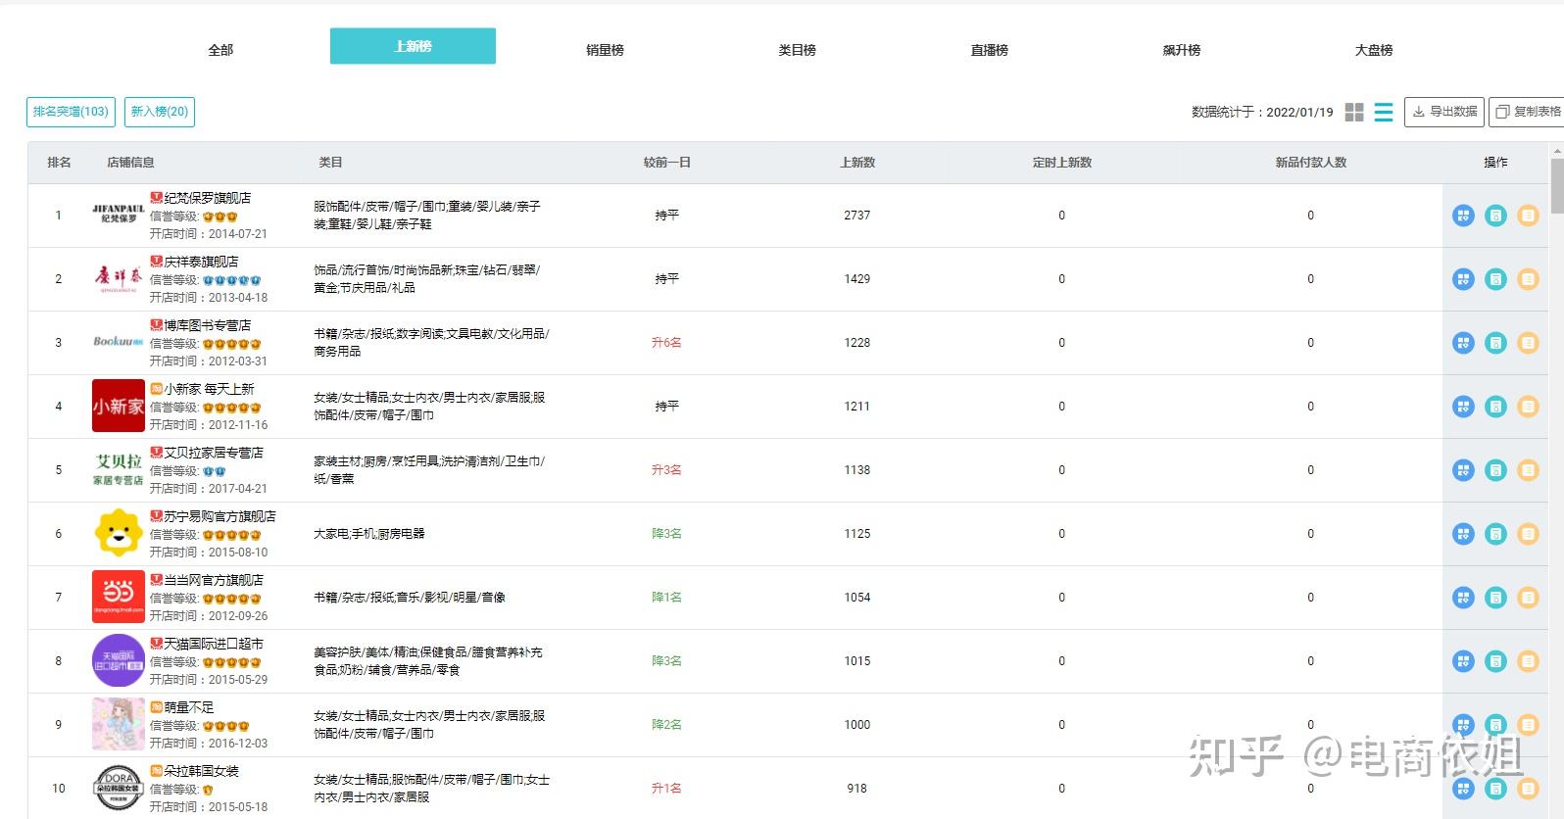Click teal action icon for 苏宁易购官方旗舰店 row

point(1495,534)
